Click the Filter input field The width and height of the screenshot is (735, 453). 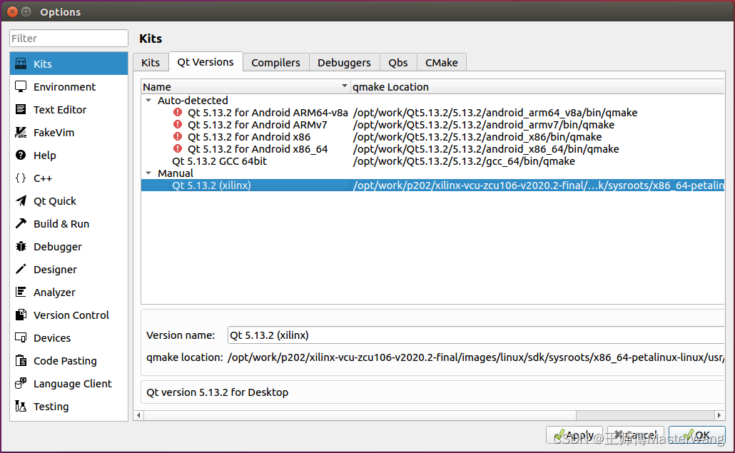coord(69,39)
